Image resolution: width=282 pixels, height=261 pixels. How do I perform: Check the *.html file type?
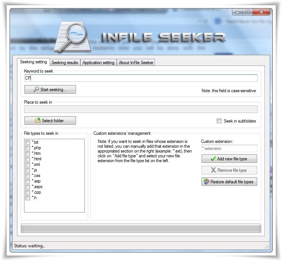tap(27, 159)
